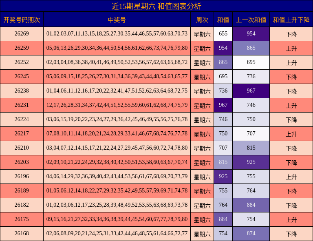This screenshot has width=313, height=241.
Task: Click 星期六 in row 26224
Action: pyautogui.click(x=202, y=120)
